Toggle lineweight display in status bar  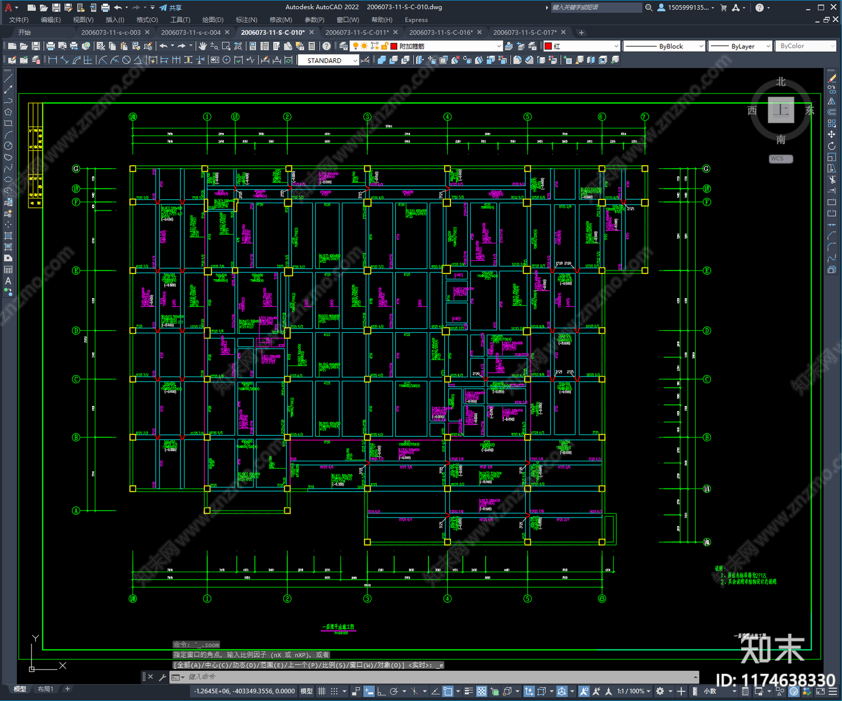click(x=468, y=691)
